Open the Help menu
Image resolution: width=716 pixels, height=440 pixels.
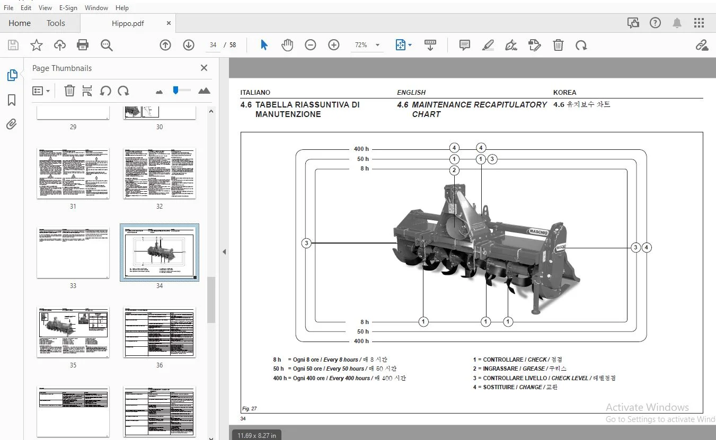(x=122, y=7)
